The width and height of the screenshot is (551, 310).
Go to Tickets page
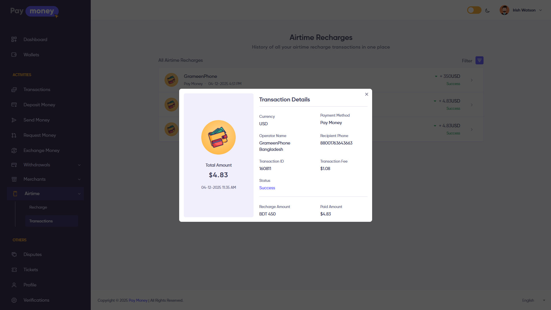(x=30, y=269)
